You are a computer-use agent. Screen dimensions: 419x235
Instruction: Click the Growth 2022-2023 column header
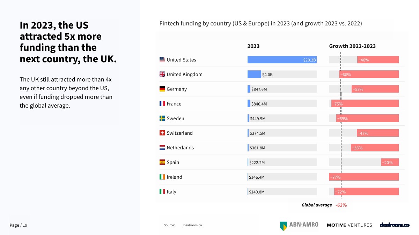coord(352,46)
